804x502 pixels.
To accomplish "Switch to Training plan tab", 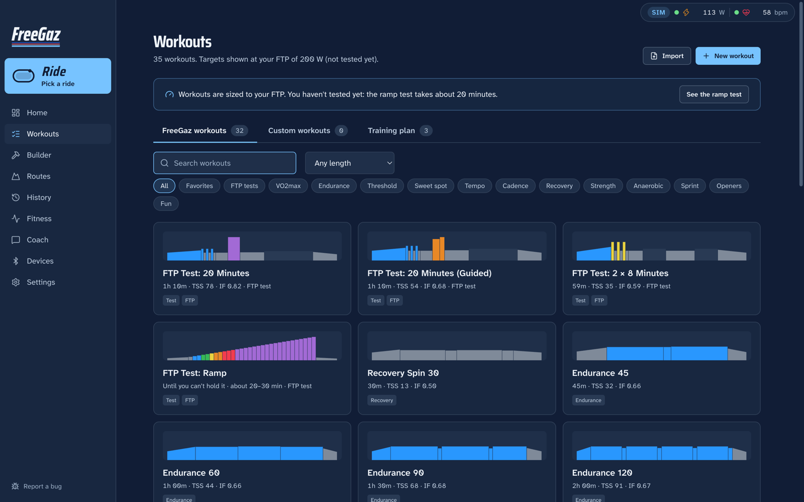I will tap(400, 131).
